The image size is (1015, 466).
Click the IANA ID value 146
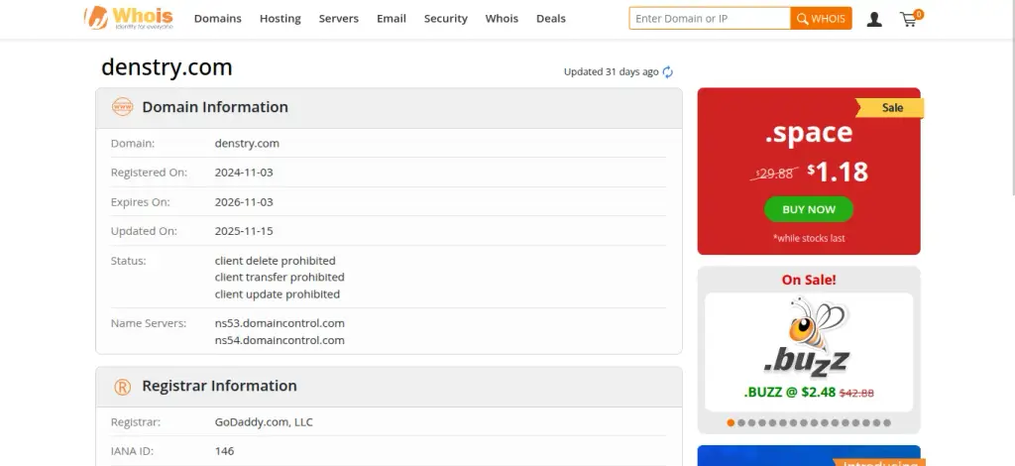(x=225, y=451)
